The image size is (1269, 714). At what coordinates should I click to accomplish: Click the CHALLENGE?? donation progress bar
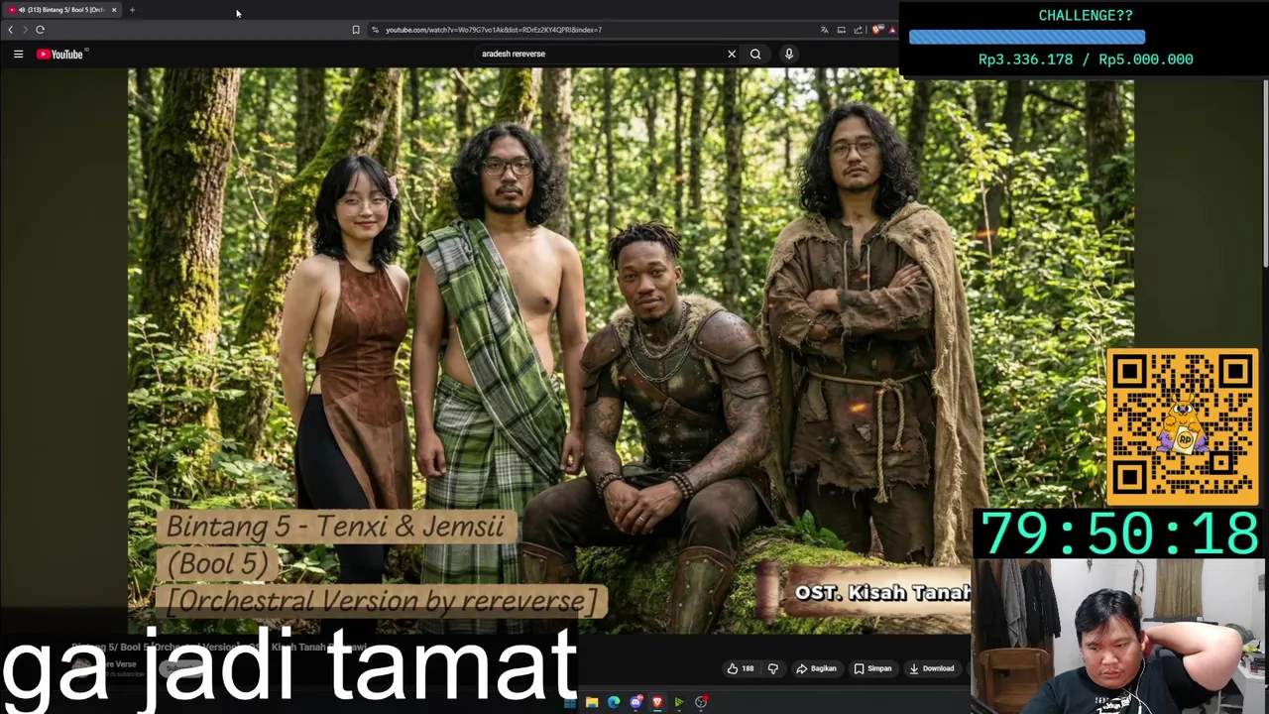(1027, 38)
